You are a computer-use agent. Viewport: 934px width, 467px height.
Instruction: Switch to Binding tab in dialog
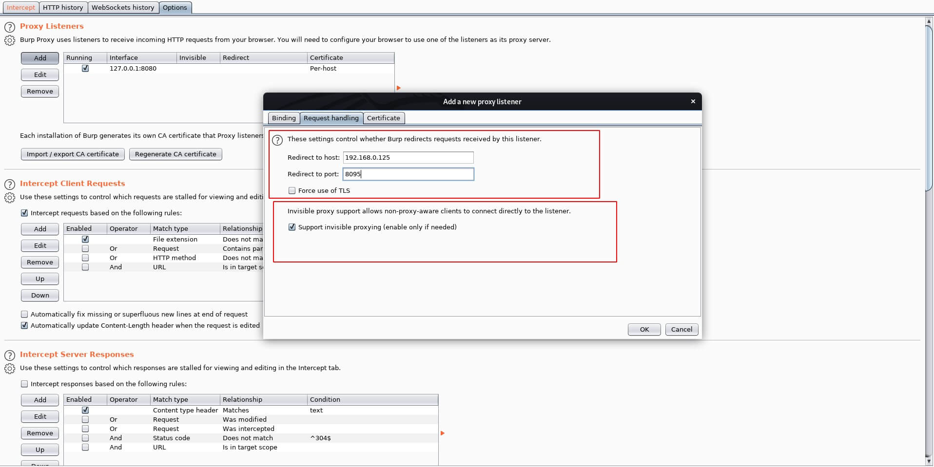(284, 118)
